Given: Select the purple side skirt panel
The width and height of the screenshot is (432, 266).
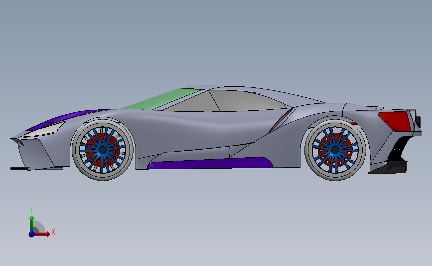Looking at the screenshot, I should pyautogui.click(x=211, y=163).
